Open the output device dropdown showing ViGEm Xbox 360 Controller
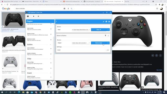 [81, 43]
